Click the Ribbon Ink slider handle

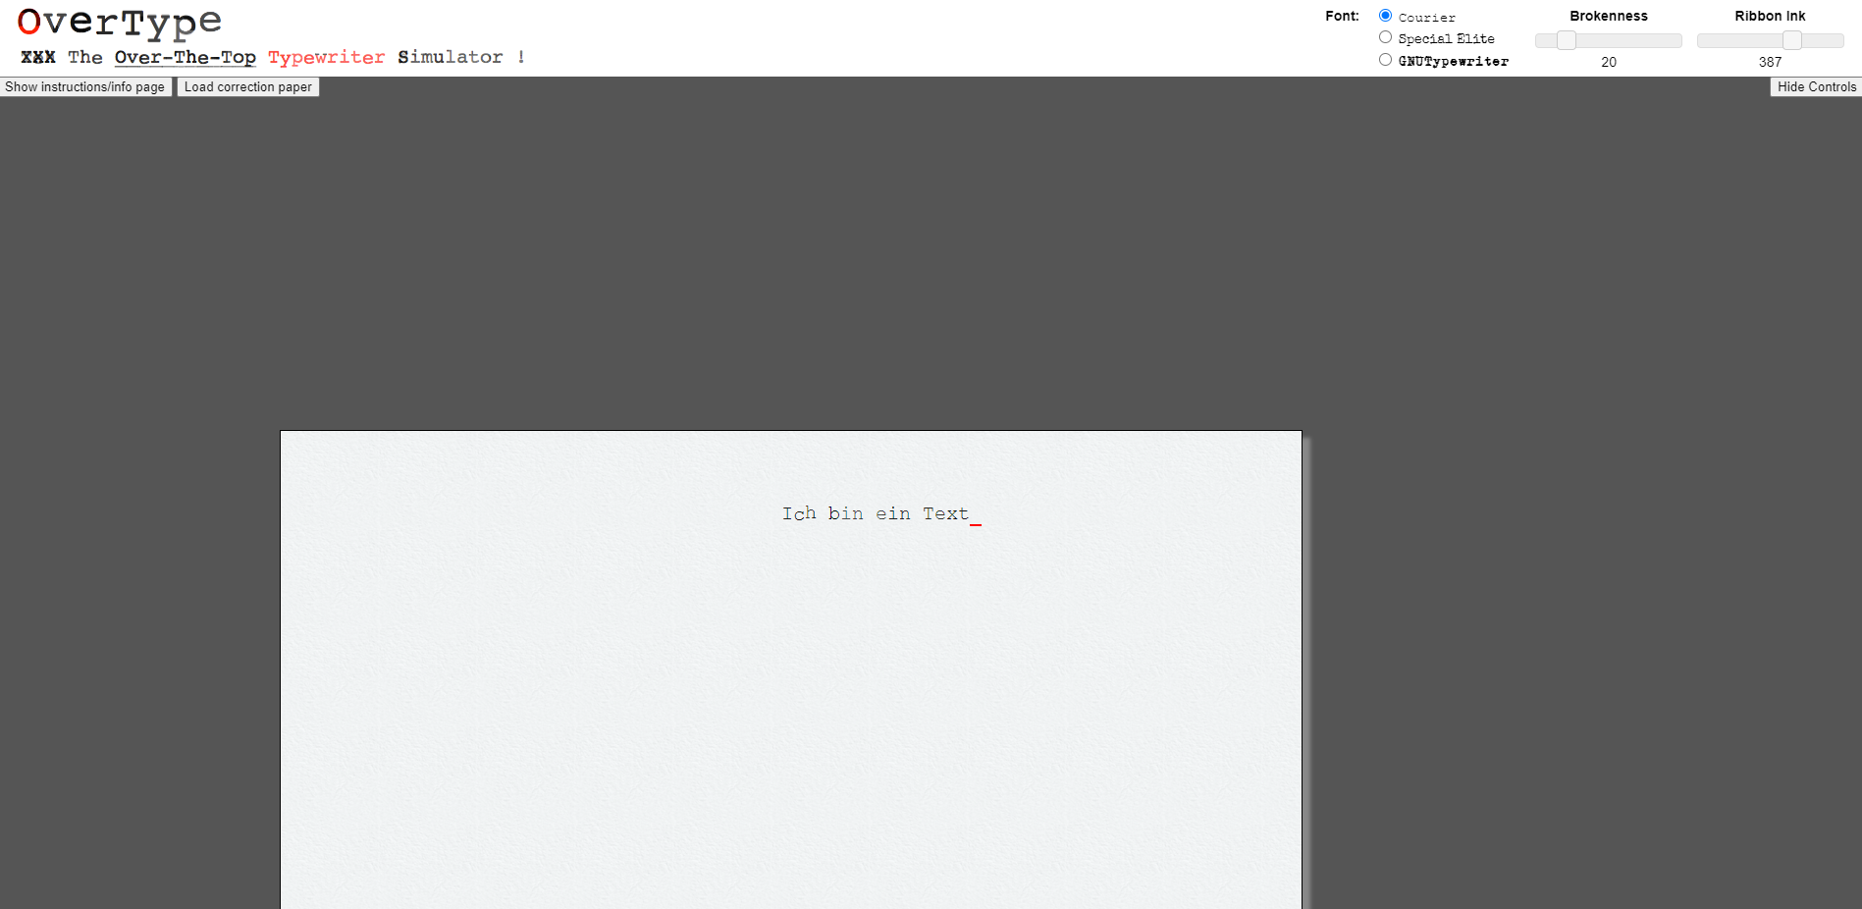point(1791,40)
